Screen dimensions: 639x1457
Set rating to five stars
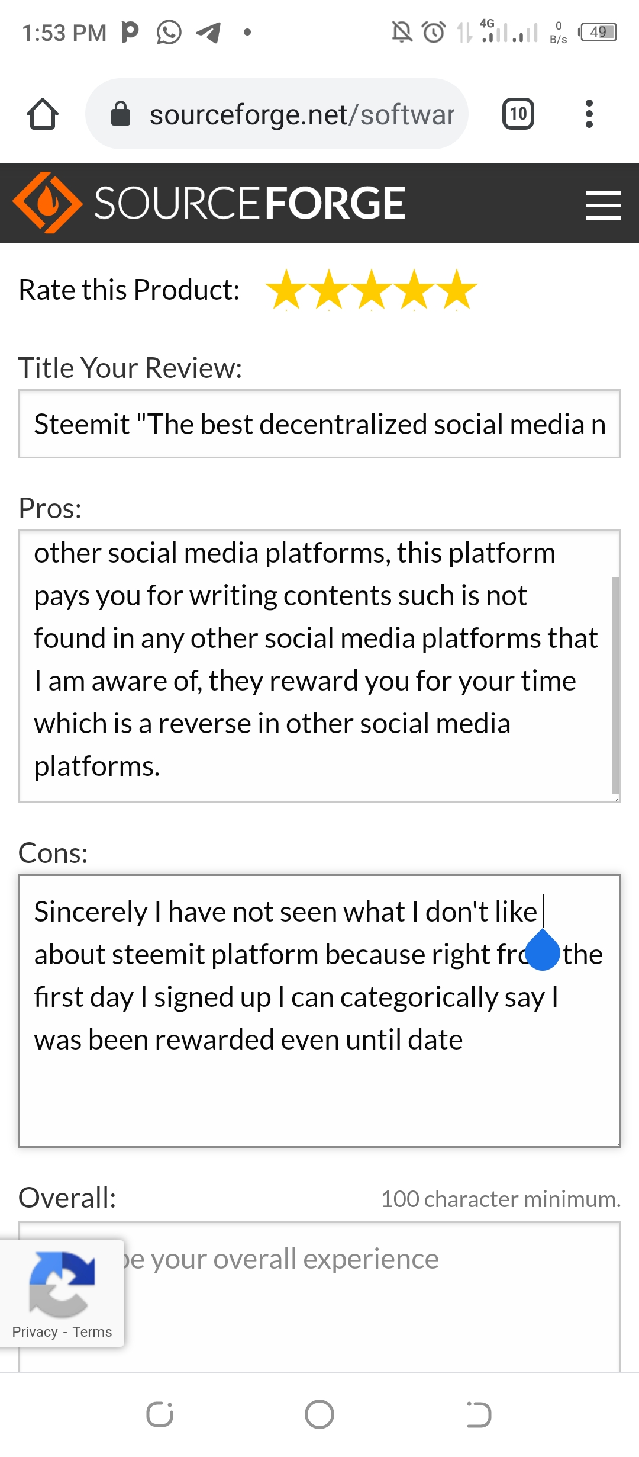coord(457,290)
